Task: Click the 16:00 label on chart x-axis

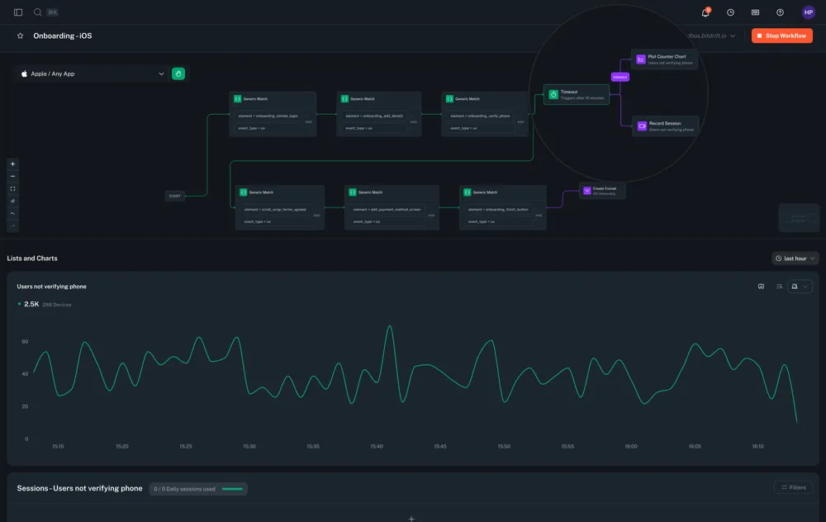Action: click(631, 447)
